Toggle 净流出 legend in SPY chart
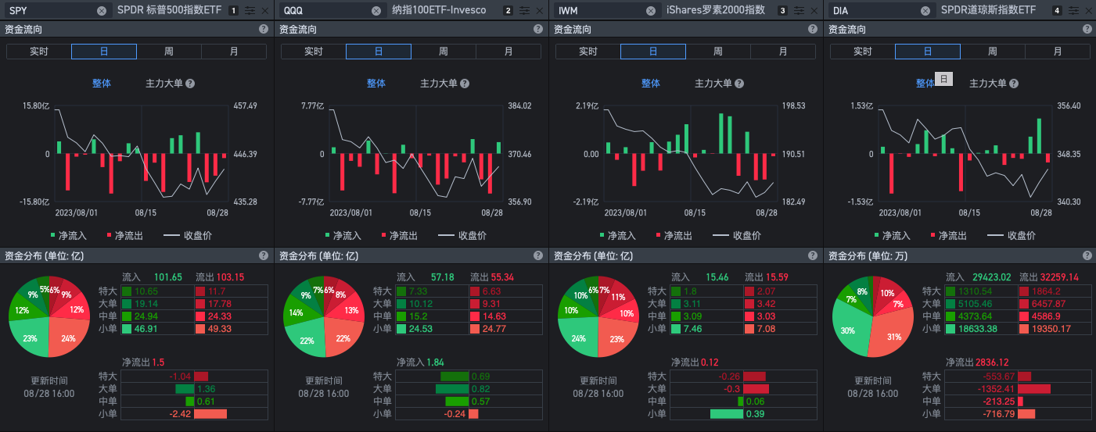Viewport: 1096px width, 432px height. 124,235
